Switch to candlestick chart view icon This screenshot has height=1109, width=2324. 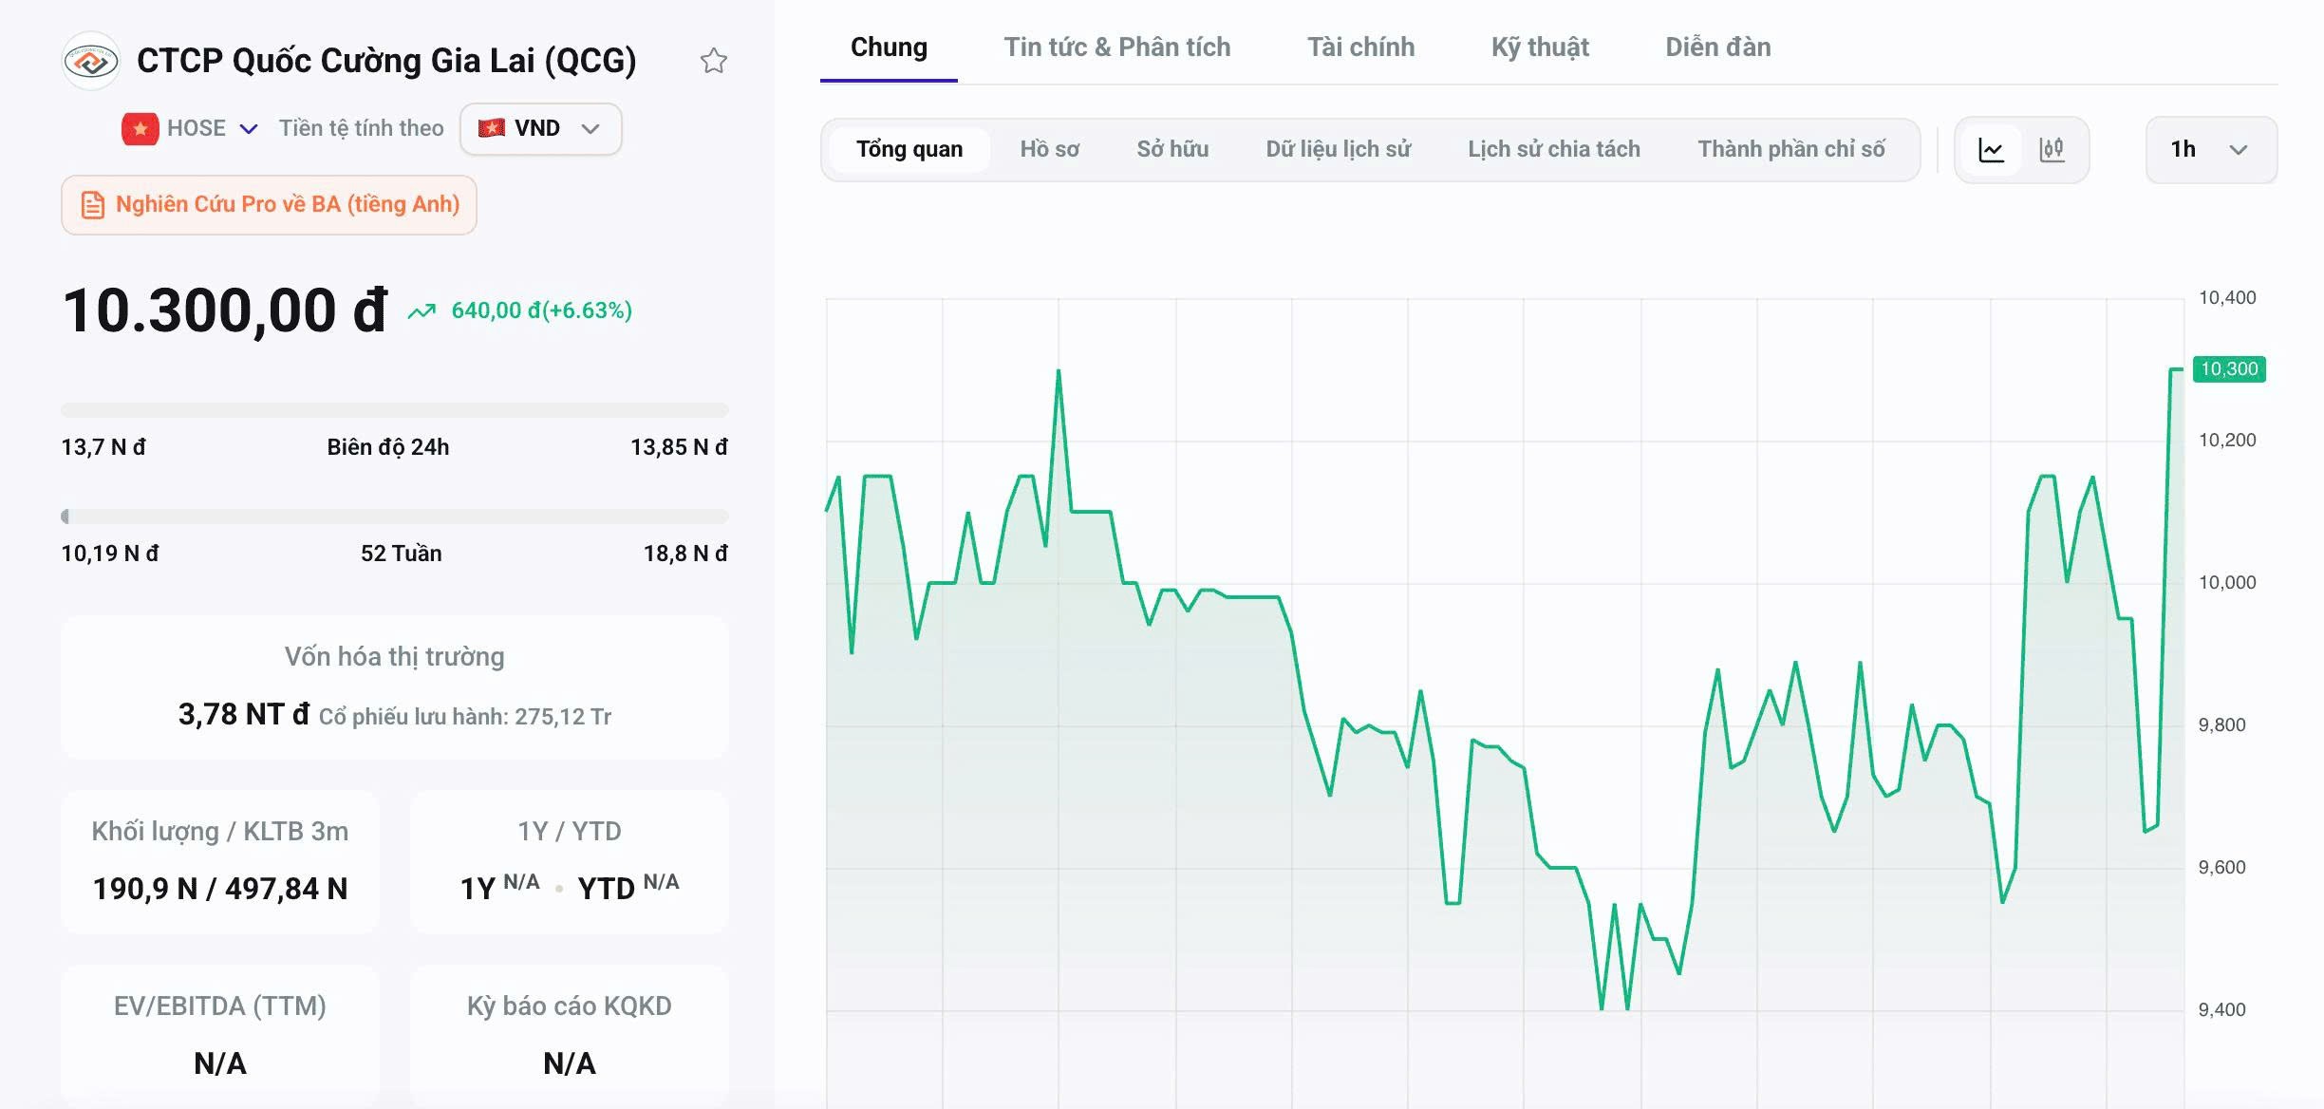pyautogui.click(x=2052, y=149)
